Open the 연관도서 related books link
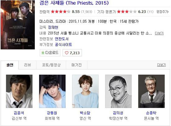 click(x=62, y=39)
